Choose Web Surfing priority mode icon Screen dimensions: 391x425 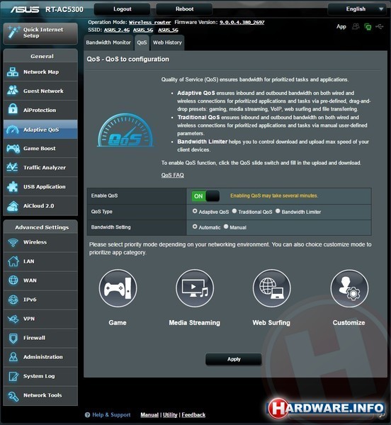tap(272, 288)
